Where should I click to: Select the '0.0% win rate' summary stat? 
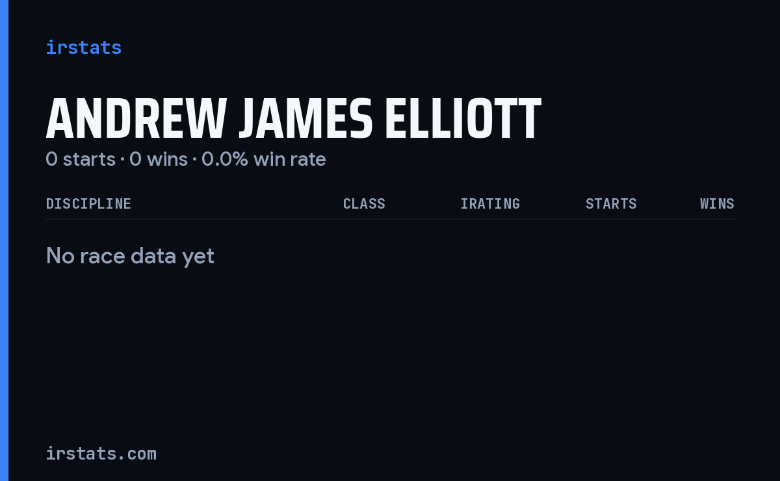[263, 159]
